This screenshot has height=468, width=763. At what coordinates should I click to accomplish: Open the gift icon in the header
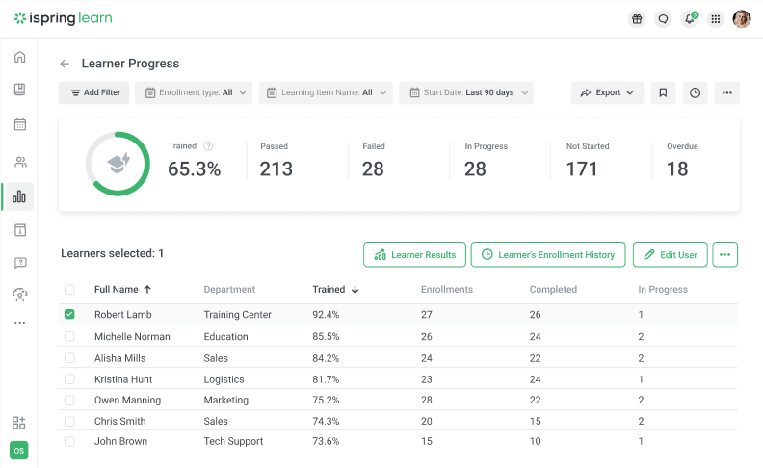[x=637, y=19]
